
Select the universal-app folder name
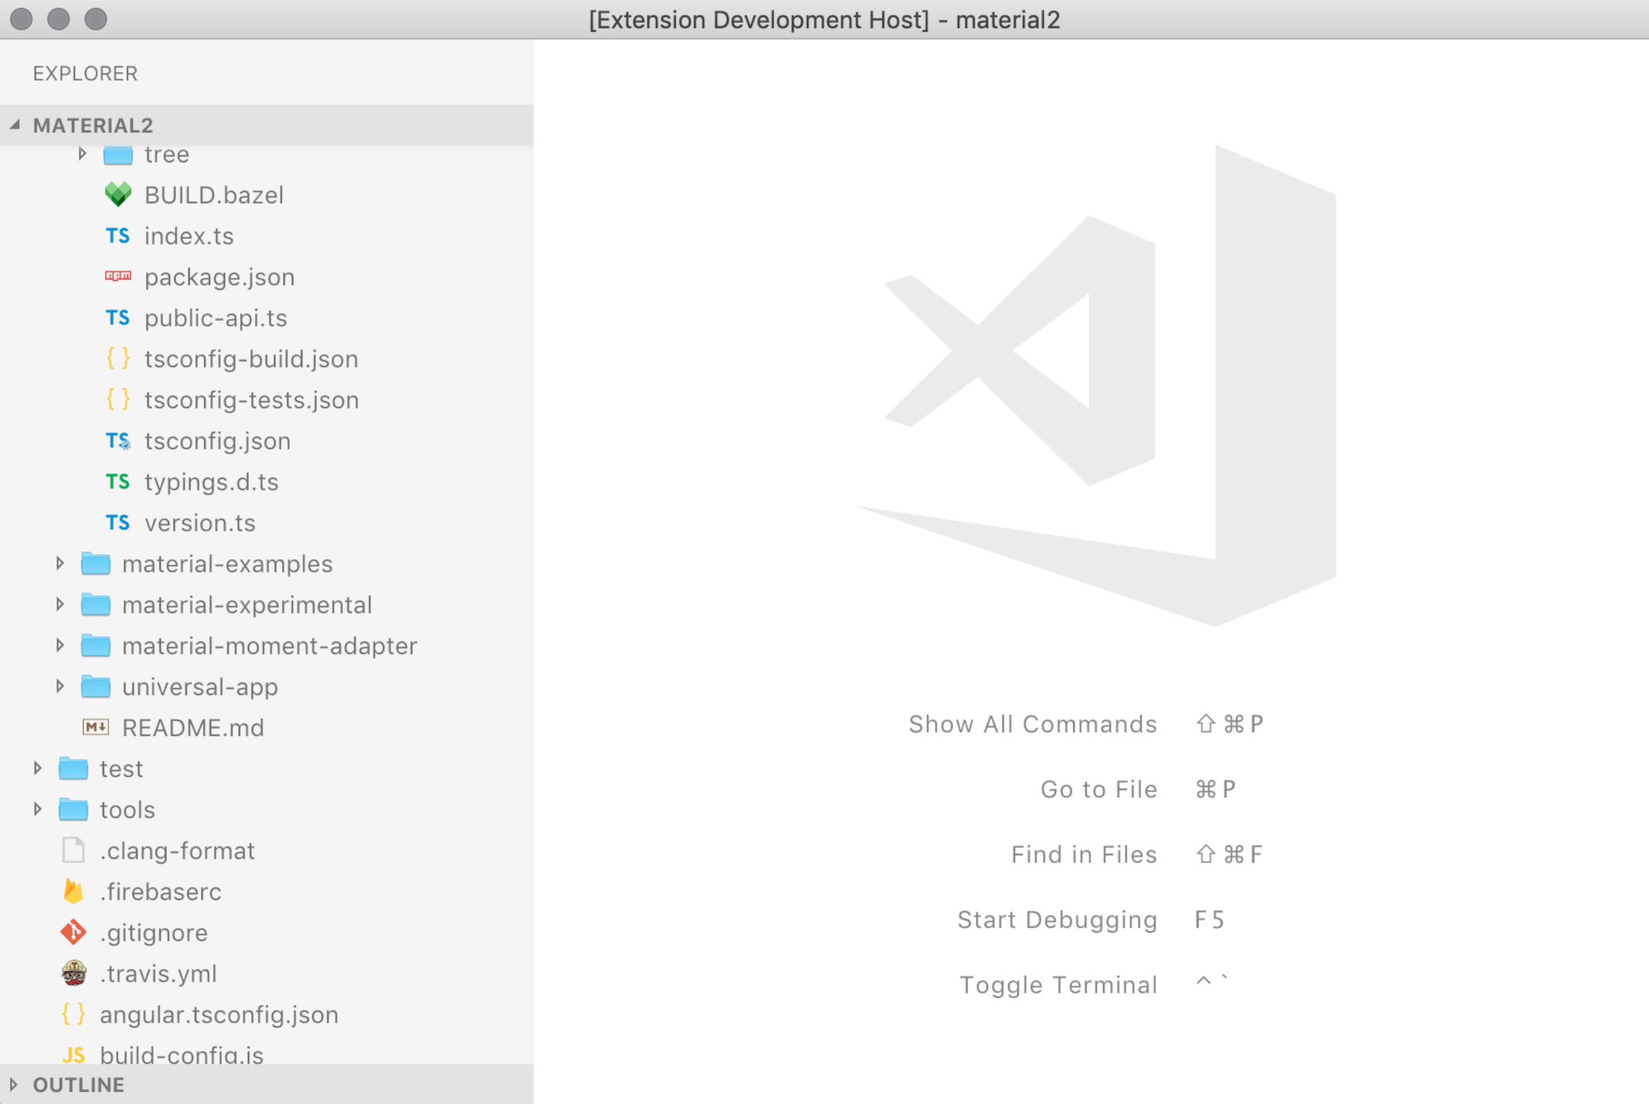point(200,687)
